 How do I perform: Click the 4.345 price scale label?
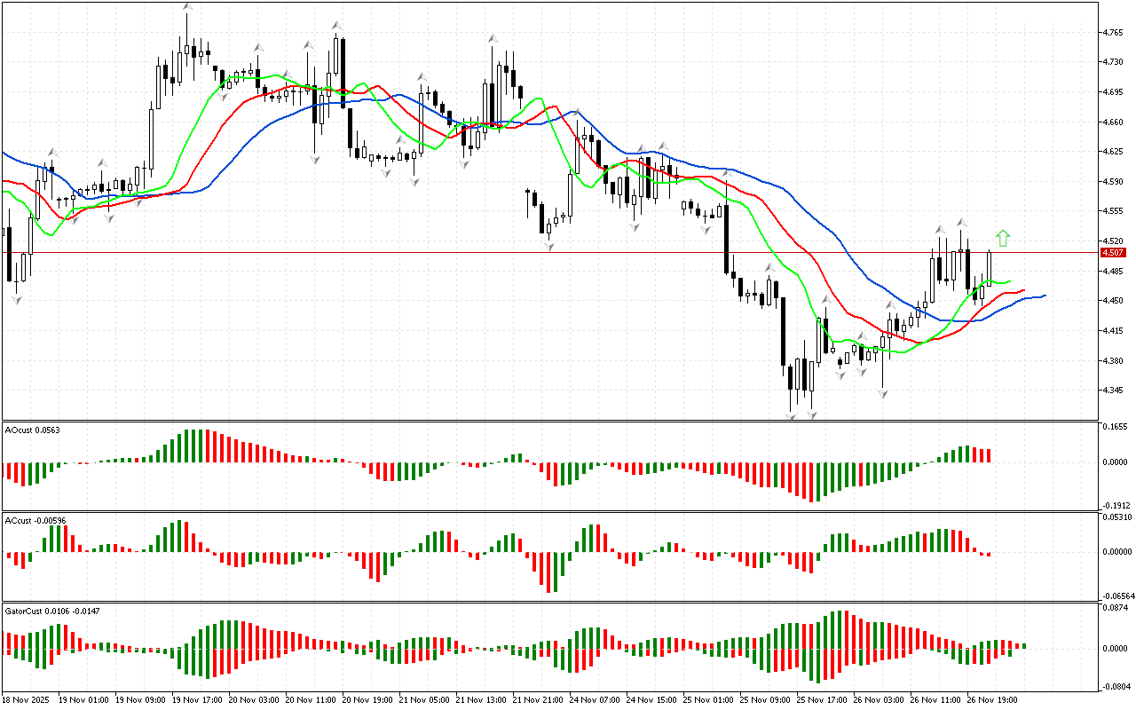[1112, 390]
